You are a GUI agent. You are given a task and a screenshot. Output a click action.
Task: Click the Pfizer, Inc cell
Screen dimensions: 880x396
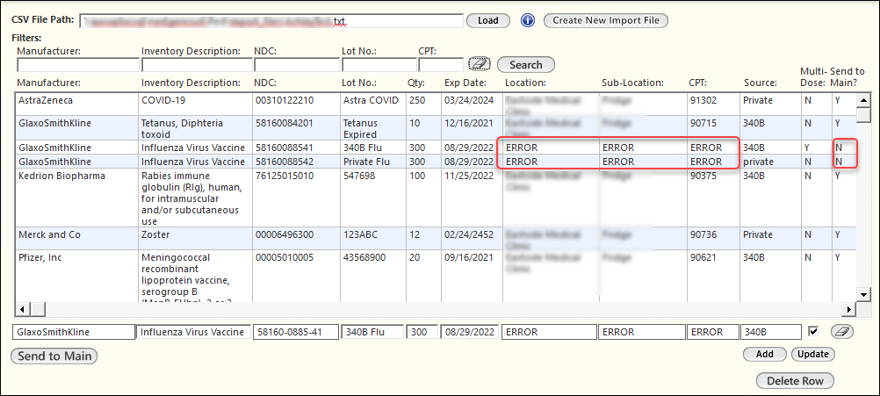[77, 276]
